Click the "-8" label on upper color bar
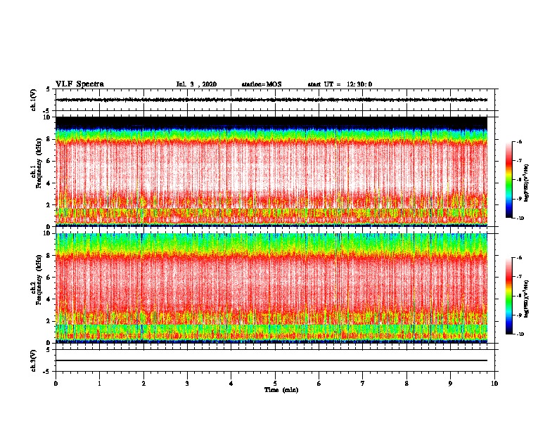This screenshot has height=430, width=557. 519,180
